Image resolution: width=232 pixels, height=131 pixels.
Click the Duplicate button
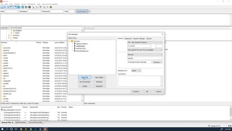[99, 86]
